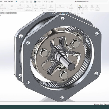Image resolution: width=109 pixels, height=109 pixels.
Task: Expand the Переместить компонент dropdown
Action: 20,10
